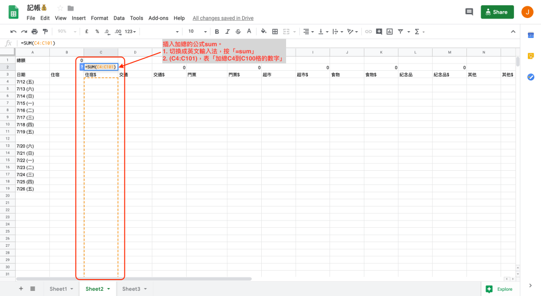Insert a link using the toolbar
The image size is (541, 296).
click(369, 32)
